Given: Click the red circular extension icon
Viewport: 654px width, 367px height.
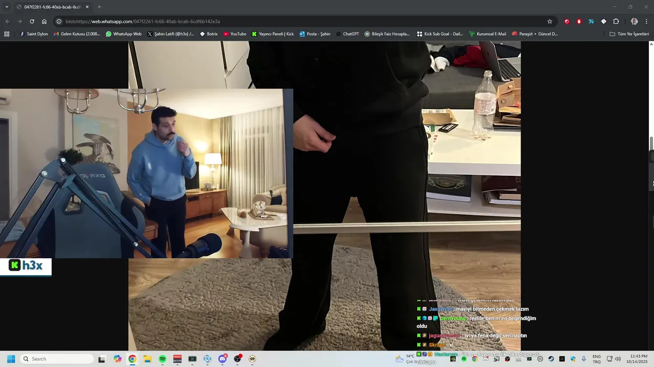Looking at the screenshot, I should (567, 21).
